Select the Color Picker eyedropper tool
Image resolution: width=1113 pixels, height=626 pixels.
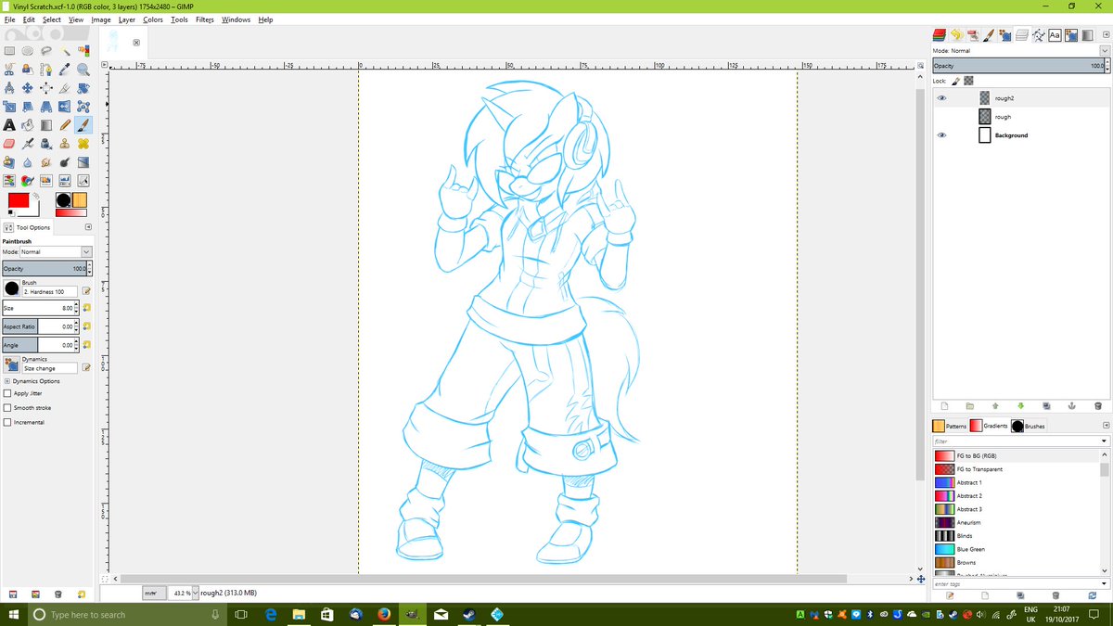65,70
